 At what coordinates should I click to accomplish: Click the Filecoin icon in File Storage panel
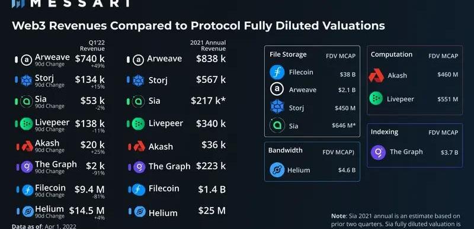coord(277,72)
